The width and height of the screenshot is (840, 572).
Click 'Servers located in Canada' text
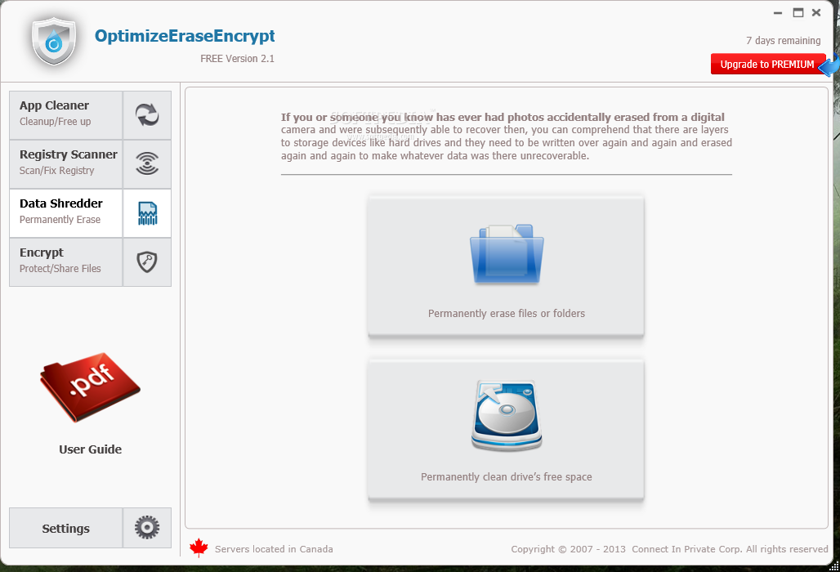tap(274, 549)
